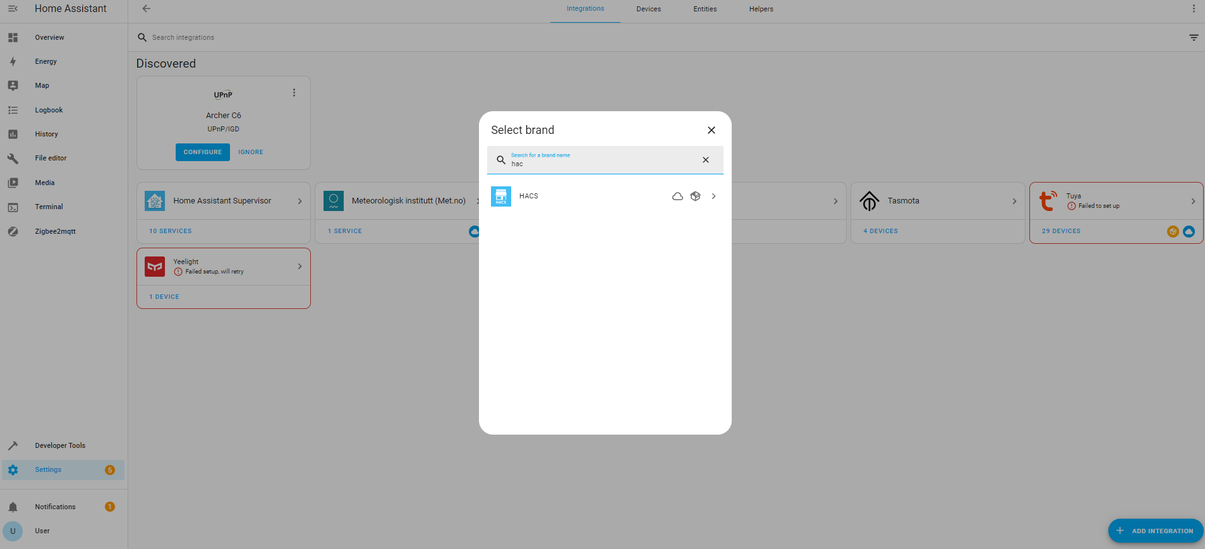The image size is (1205, 549).
Task: Open the Energy lightning icon
Action: coord(13,61)
